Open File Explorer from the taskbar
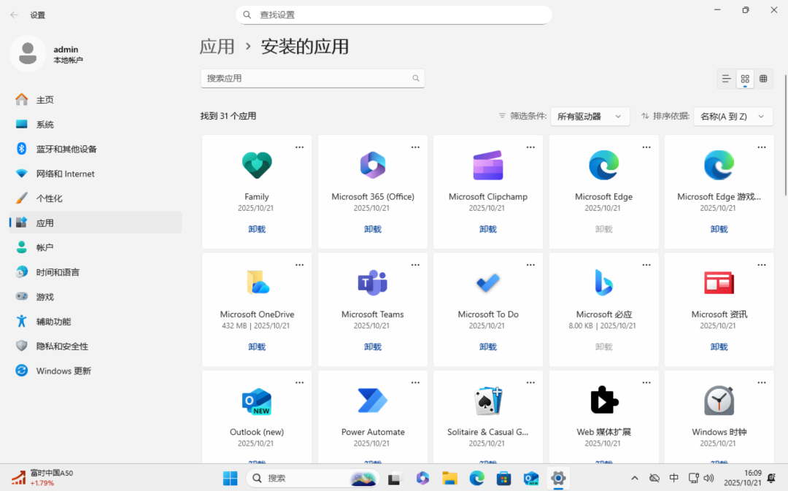The image size is (788, 491). (449, 478)
